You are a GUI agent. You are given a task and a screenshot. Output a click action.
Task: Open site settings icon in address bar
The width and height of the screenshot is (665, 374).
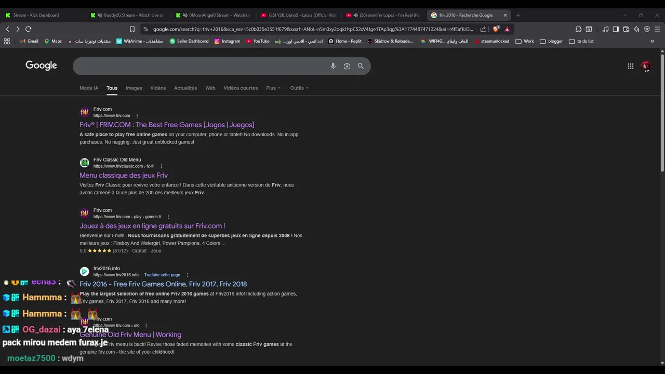coord(145,29)
